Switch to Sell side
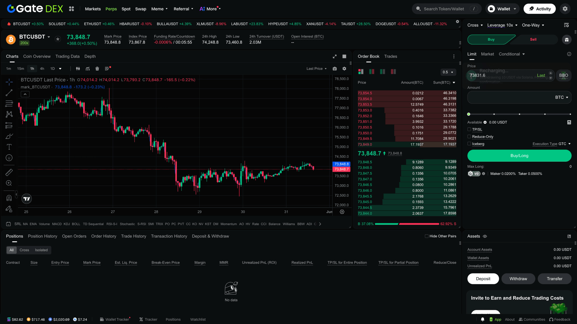 pyautogui.click(x=533, y=40)
